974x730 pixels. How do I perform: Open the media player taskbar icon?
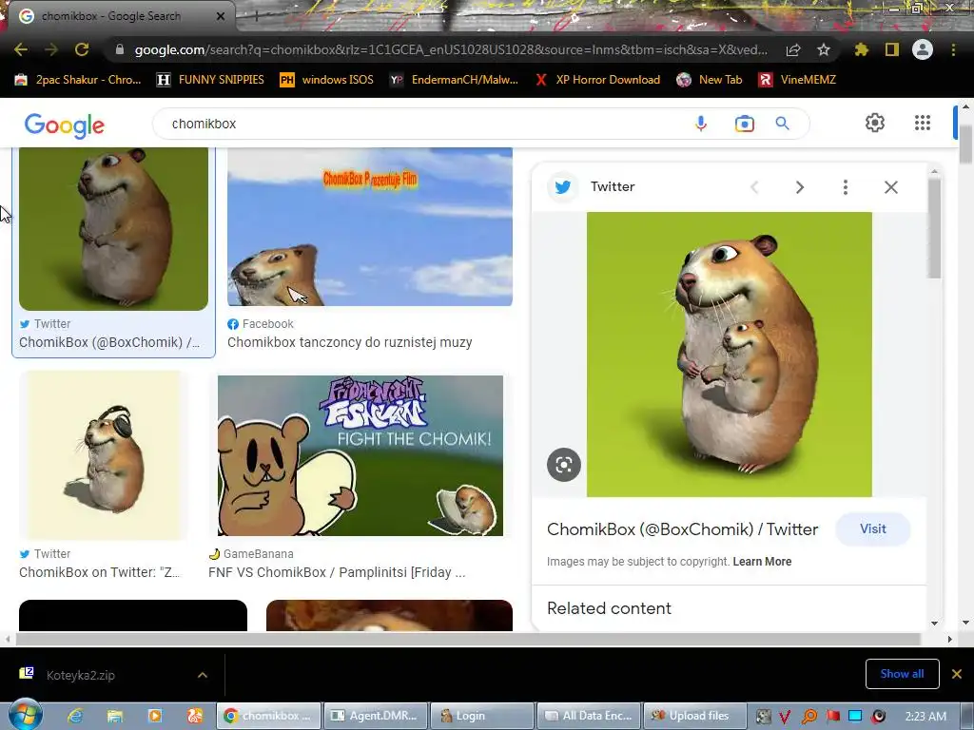tap(155, 716)
